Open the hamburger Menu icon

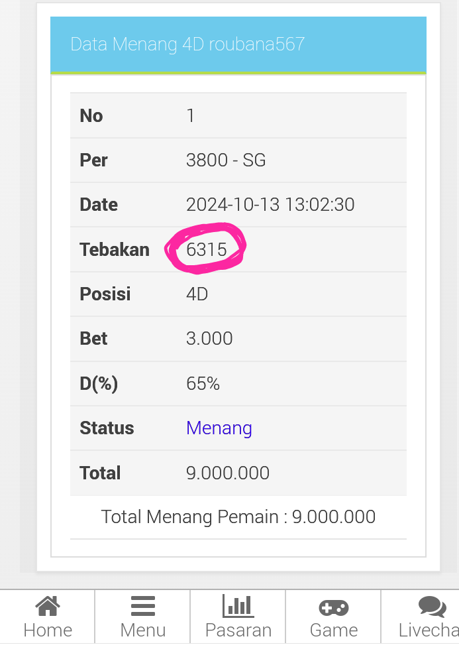click(x=143, y=606)
